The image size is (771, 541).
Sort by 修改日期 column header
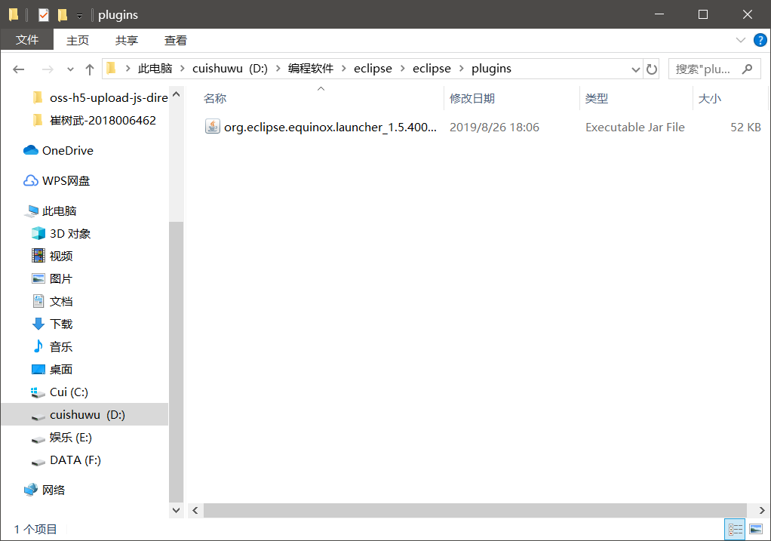[472, 98]
